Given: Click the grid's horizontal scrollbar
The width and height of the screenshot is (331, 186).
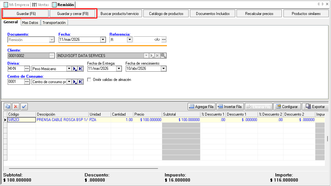Looking at the screenshot, I should point(83,168).
